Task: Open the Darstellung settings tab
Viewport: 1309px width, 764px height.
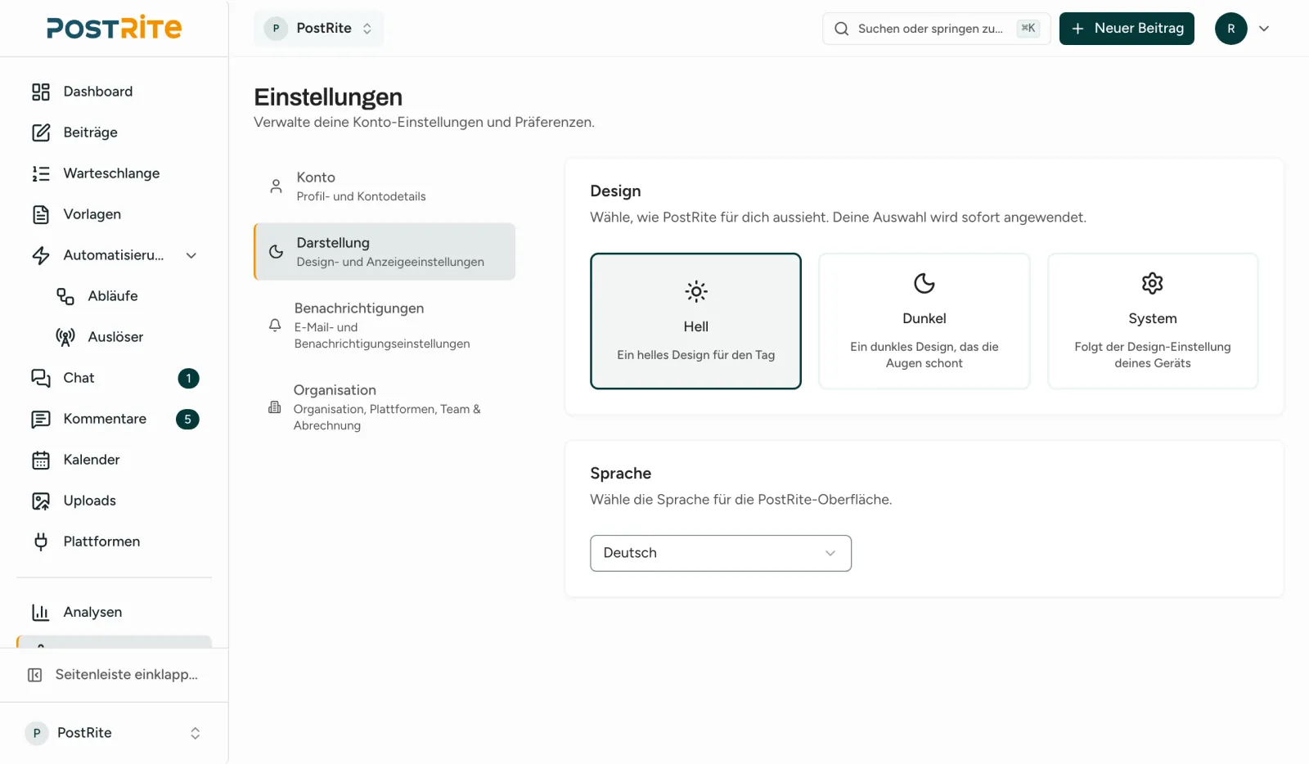Action: (x=385, y=252)
